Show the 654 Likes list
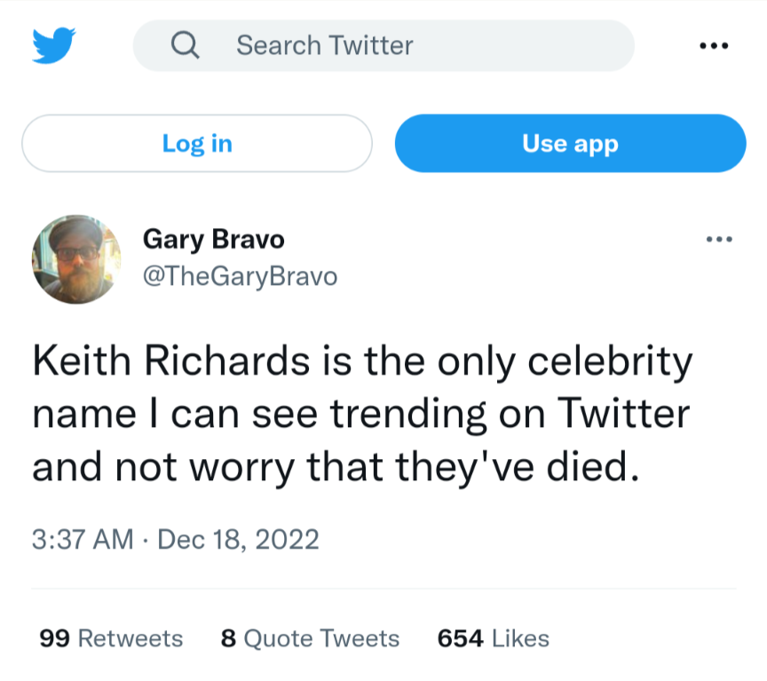This screenshot has width=767, height=681. tap(493, 638)
